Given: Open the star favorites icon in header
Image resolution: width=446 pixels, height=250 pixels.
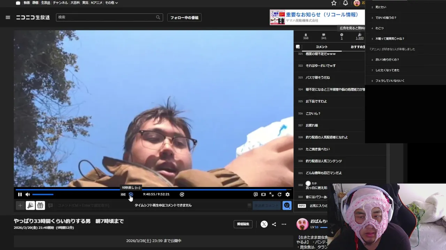Looking at the screenshot, I should [x=334, y=3].
